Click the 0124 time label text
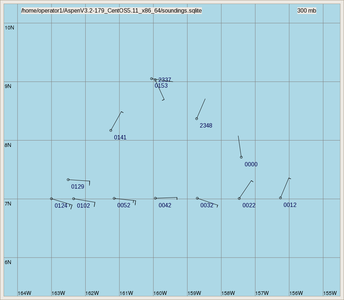This screenshot has height=300, width=344. 61,206
